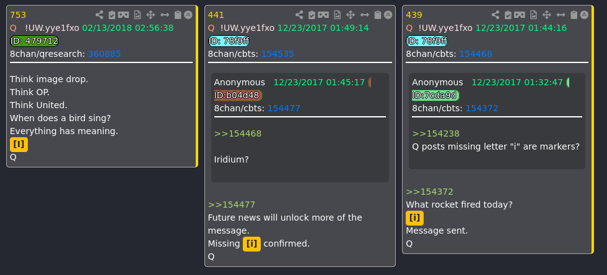The width and height of the screenshot is (607, 275).
Task: Click the image file icon on post 441
Action: [x=337, y=15]
